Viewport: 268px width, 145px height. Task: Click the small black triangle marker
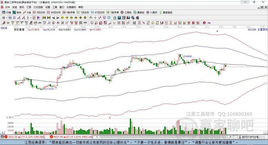pos(217,31)
